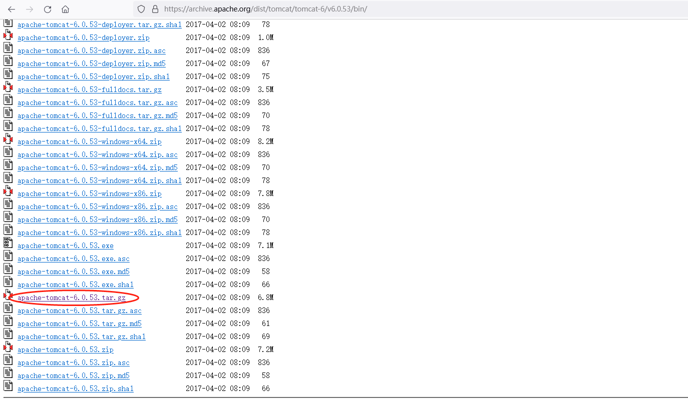Open apache-tomcat-6.0.53-deployer.zip.asc signature link

click(x=92, y=50)
